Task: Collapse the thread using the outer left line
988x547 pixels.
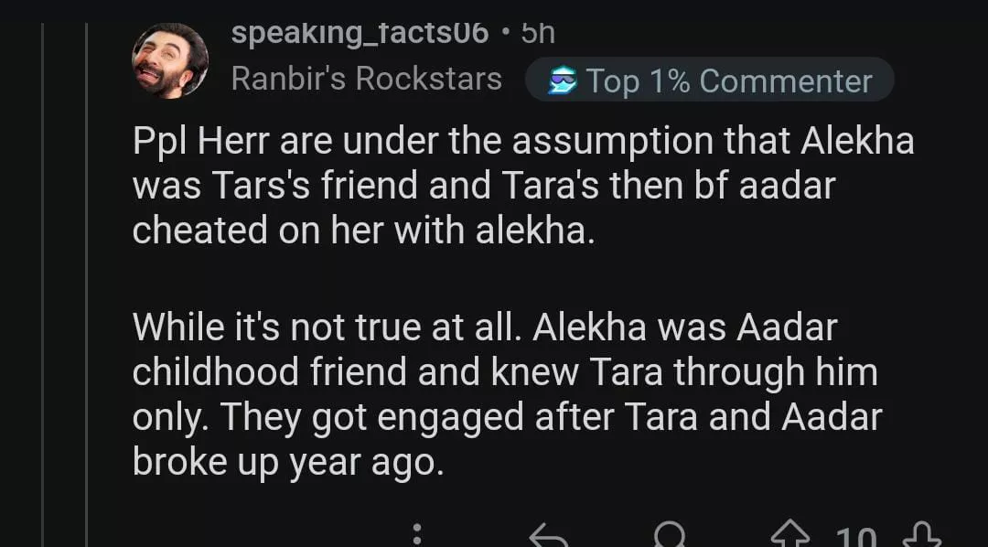Action: pos(43,274)
